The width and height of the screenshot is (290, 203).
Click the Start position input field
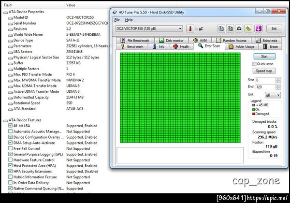click(265, 80)
